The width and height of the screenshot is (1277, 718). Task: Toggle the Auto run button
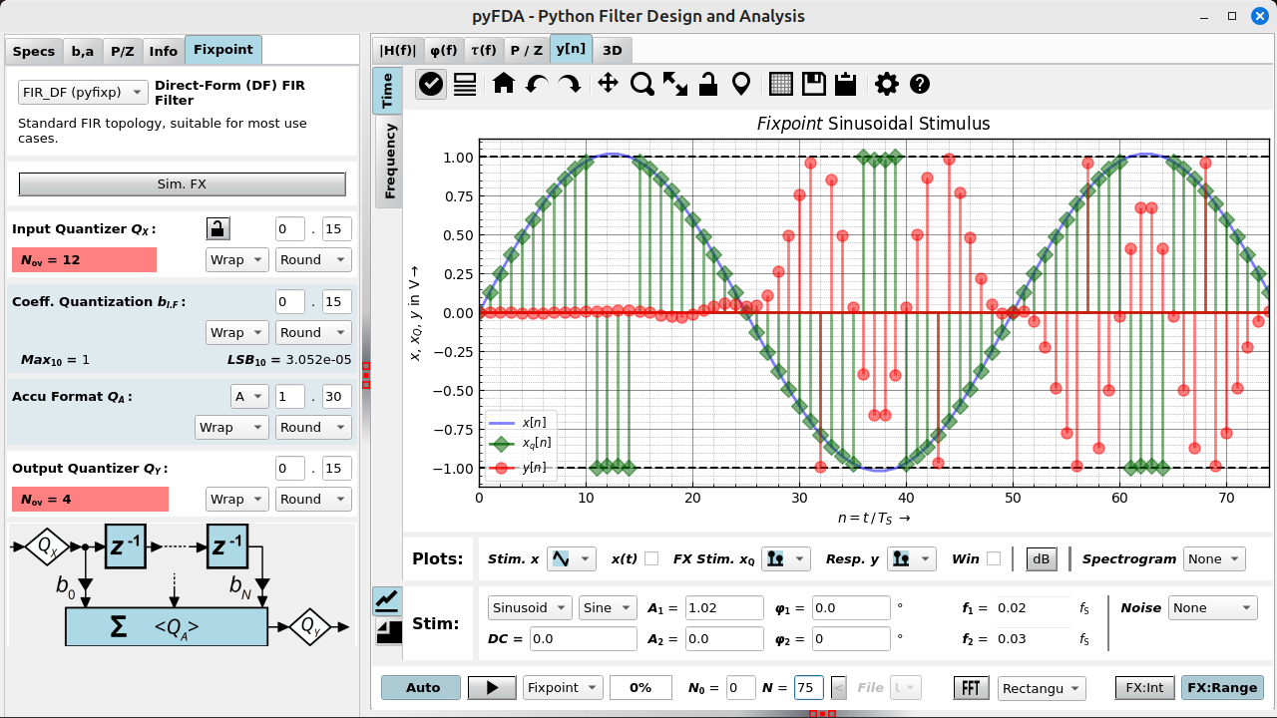click(423, 687)
